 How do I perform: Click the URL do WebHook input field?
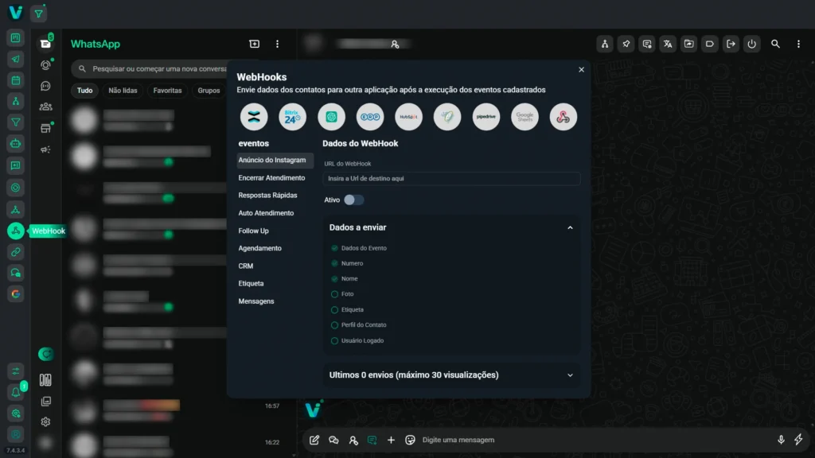[451, 179]
